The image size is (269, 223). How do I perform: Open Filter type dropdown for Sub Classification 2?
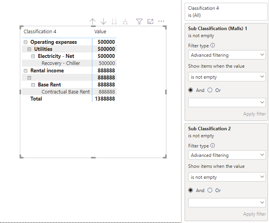tap(227, 155)
